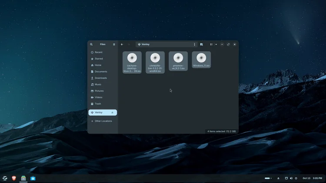Click the workspace indicator in the tray
Image resolution: width=326 pixels, height=183 pixels.
[x=268, y=178]
